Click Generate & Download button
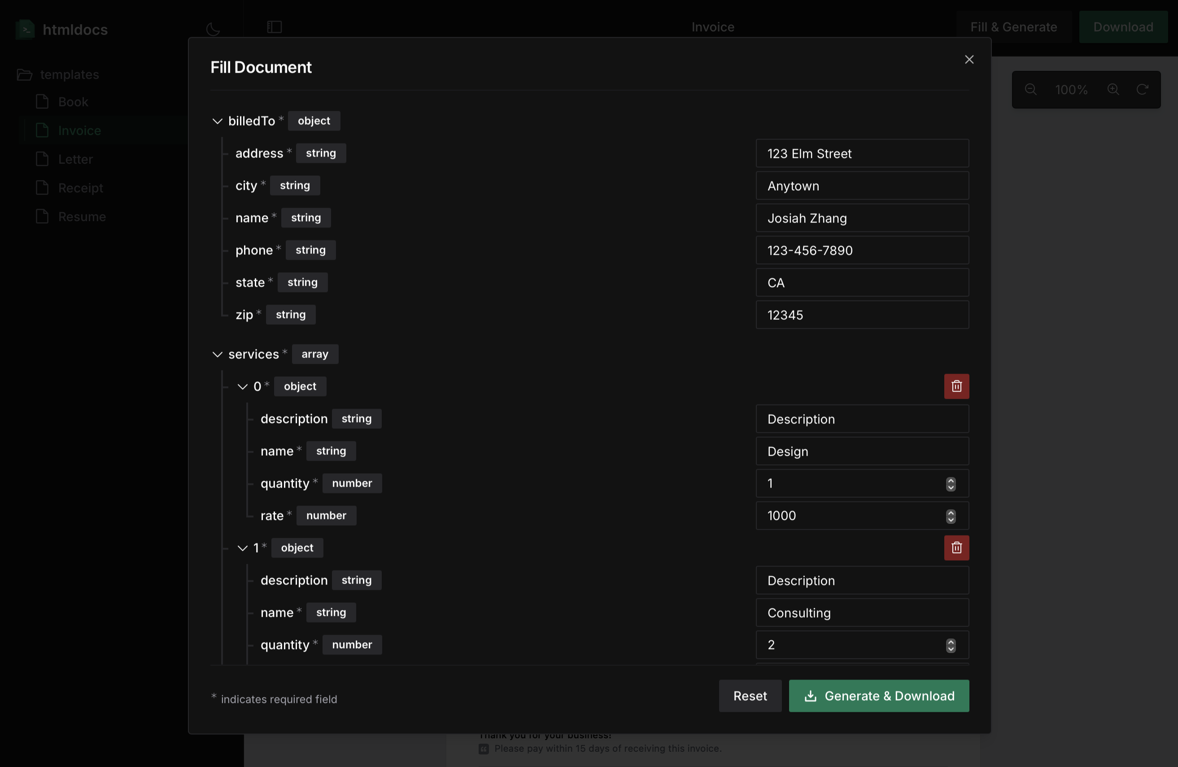The width and height of the screenshot is (1178, 767). coord(878,696)
